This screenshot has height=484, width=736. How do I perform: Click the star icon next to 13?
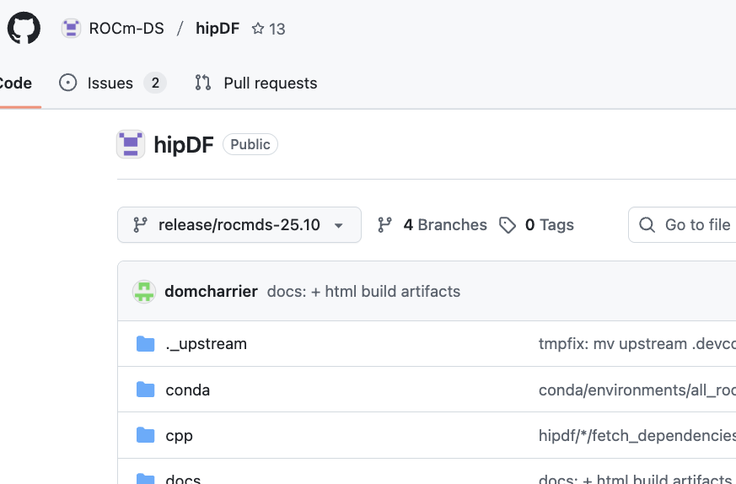pyautogui.click(x=258, y=29)
